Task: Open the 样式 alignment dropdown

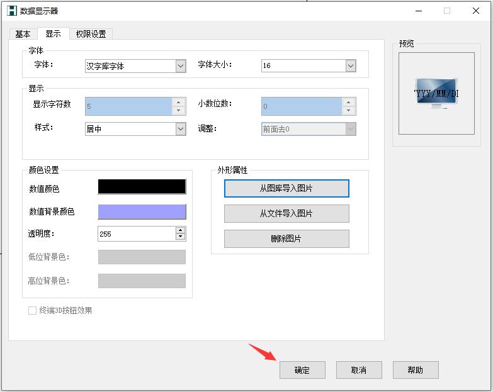Action: [x=181, y=129]
